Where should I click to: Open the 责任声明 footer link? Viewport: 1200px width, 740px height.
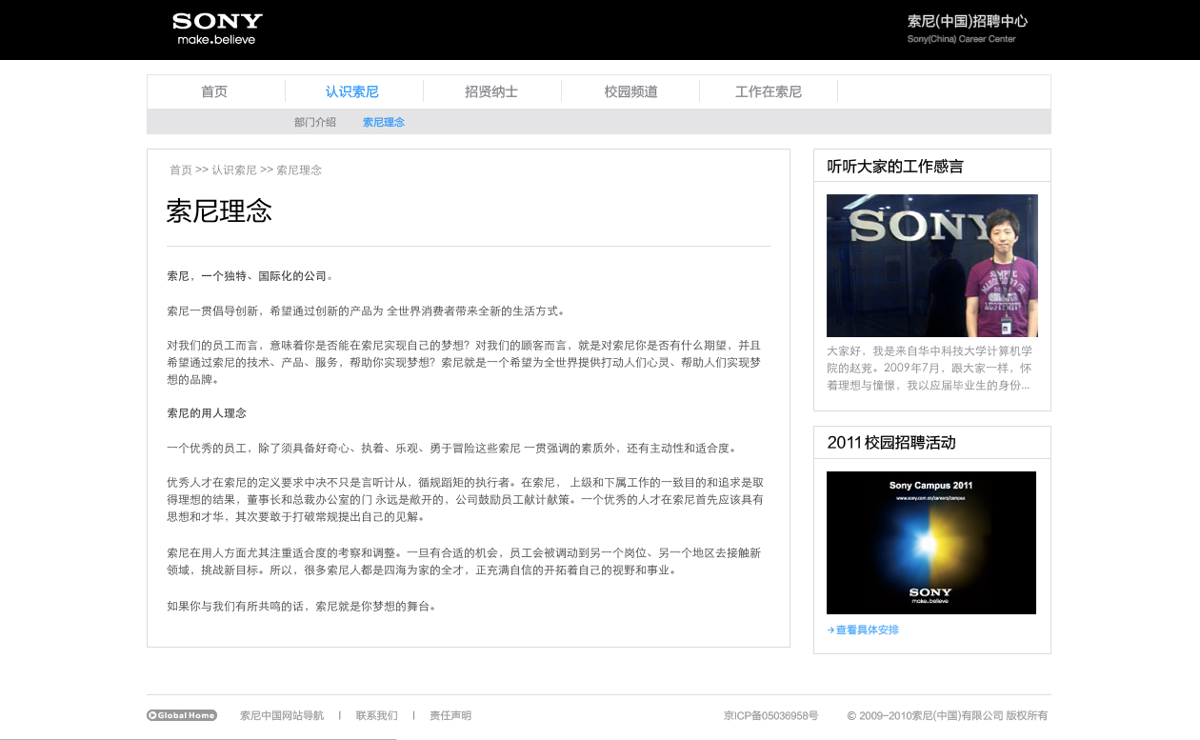[450, 715]
